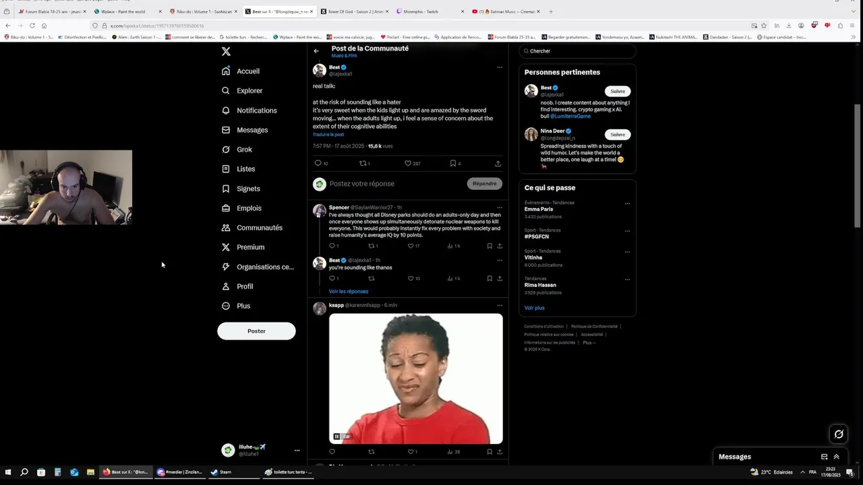Open more options for Emma Paris trend
The image size is (863, 485).
(x=627, y=203)
